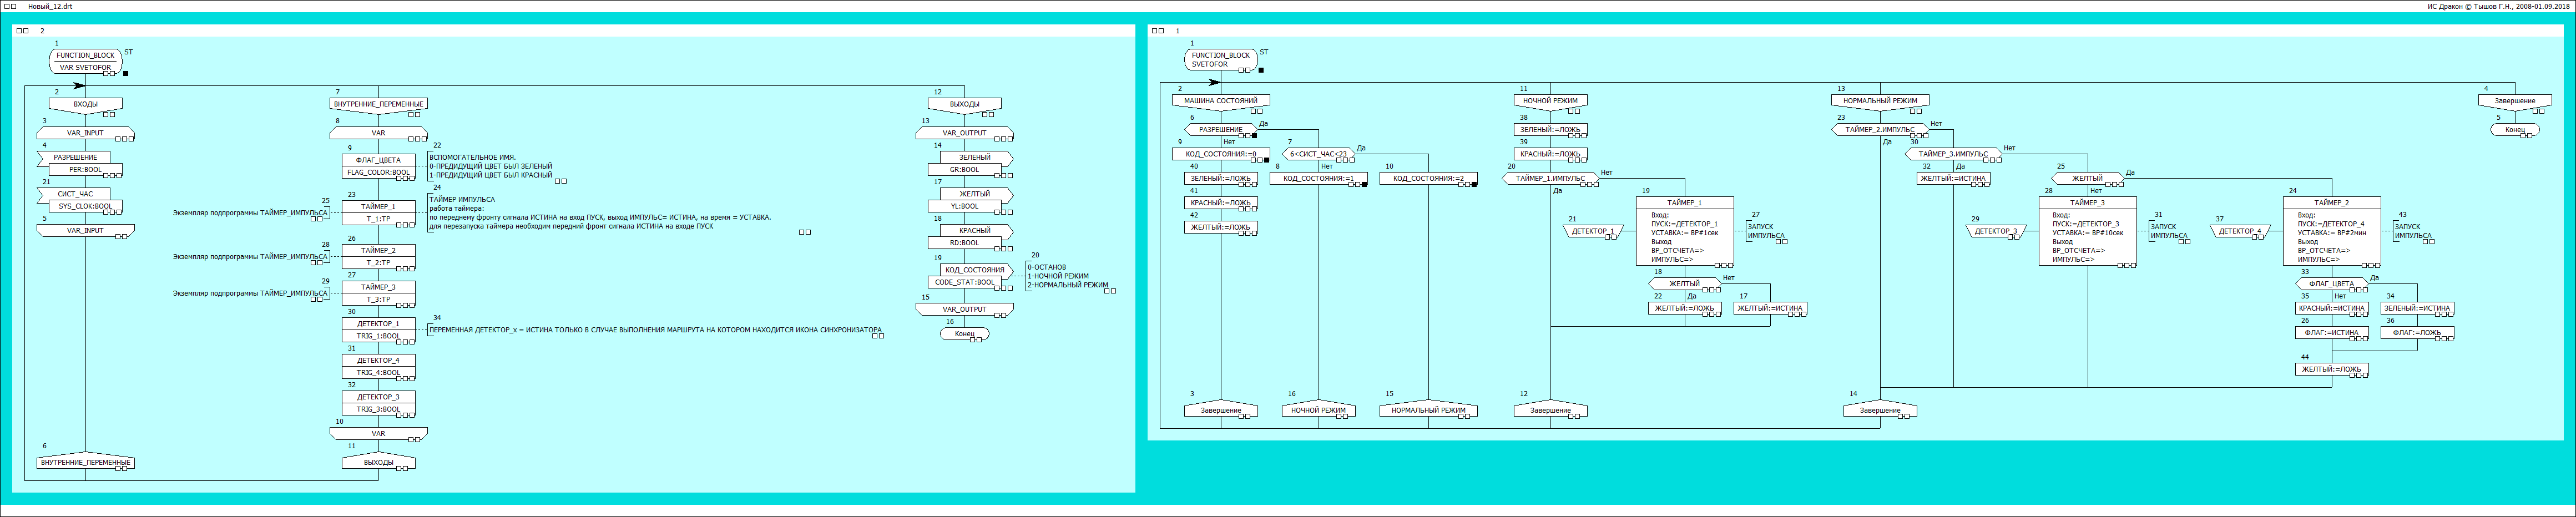Click the FLAG_COLOR:BOOL variable declaration
Viewport: 2576px width, 517px height.
click(x=378, y=172)
